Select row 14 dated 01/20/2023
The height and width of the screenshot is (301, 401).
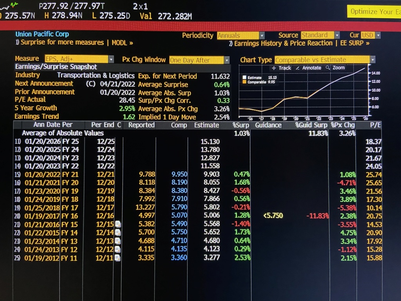(198, 166)
